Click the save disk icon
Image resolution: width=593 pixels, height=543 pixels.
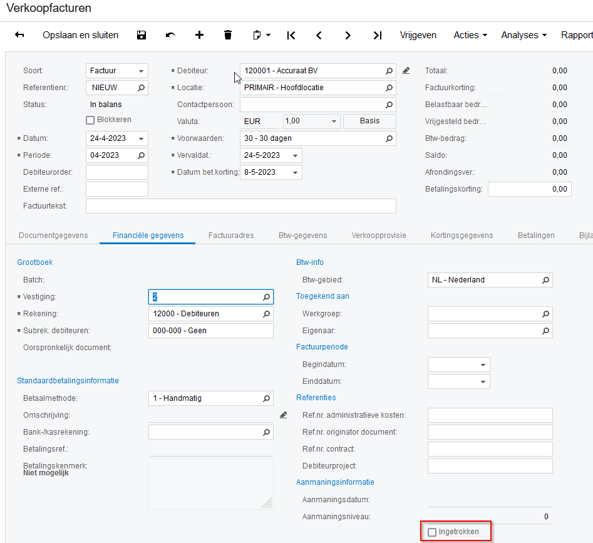(x=142, y=35)
